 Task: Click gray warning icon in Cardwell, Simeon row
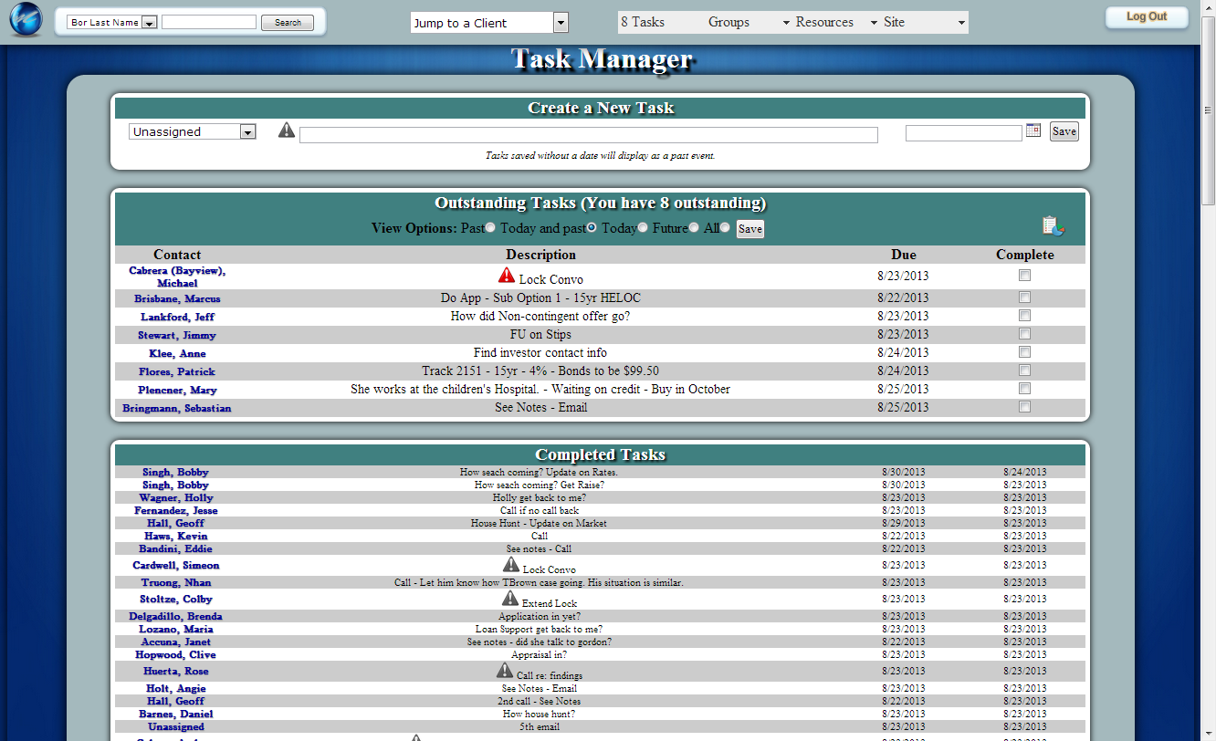coord(510,564)
